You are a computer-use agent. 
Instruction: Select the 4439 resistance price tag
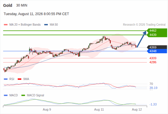(x=157, y=35)
